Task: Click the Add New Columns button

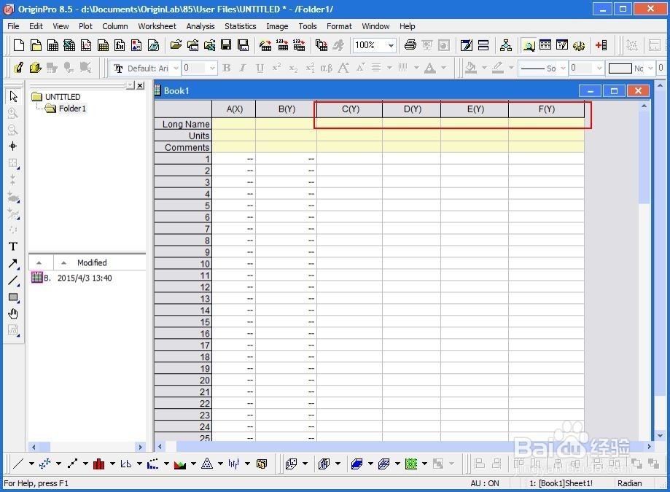Action: tap(601, 45)
